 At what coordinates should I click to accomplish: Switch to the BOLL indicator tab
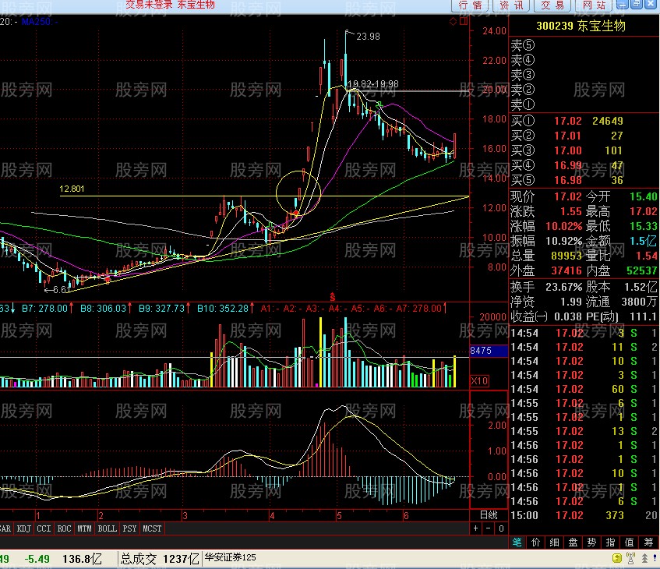click(107, 528)
